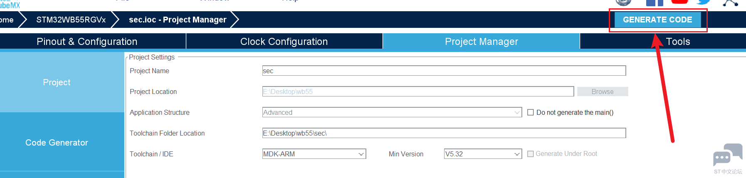Open the Application Structure Advanced dropdown
This screenshot has width=746, height=178.
pos(392,112)
